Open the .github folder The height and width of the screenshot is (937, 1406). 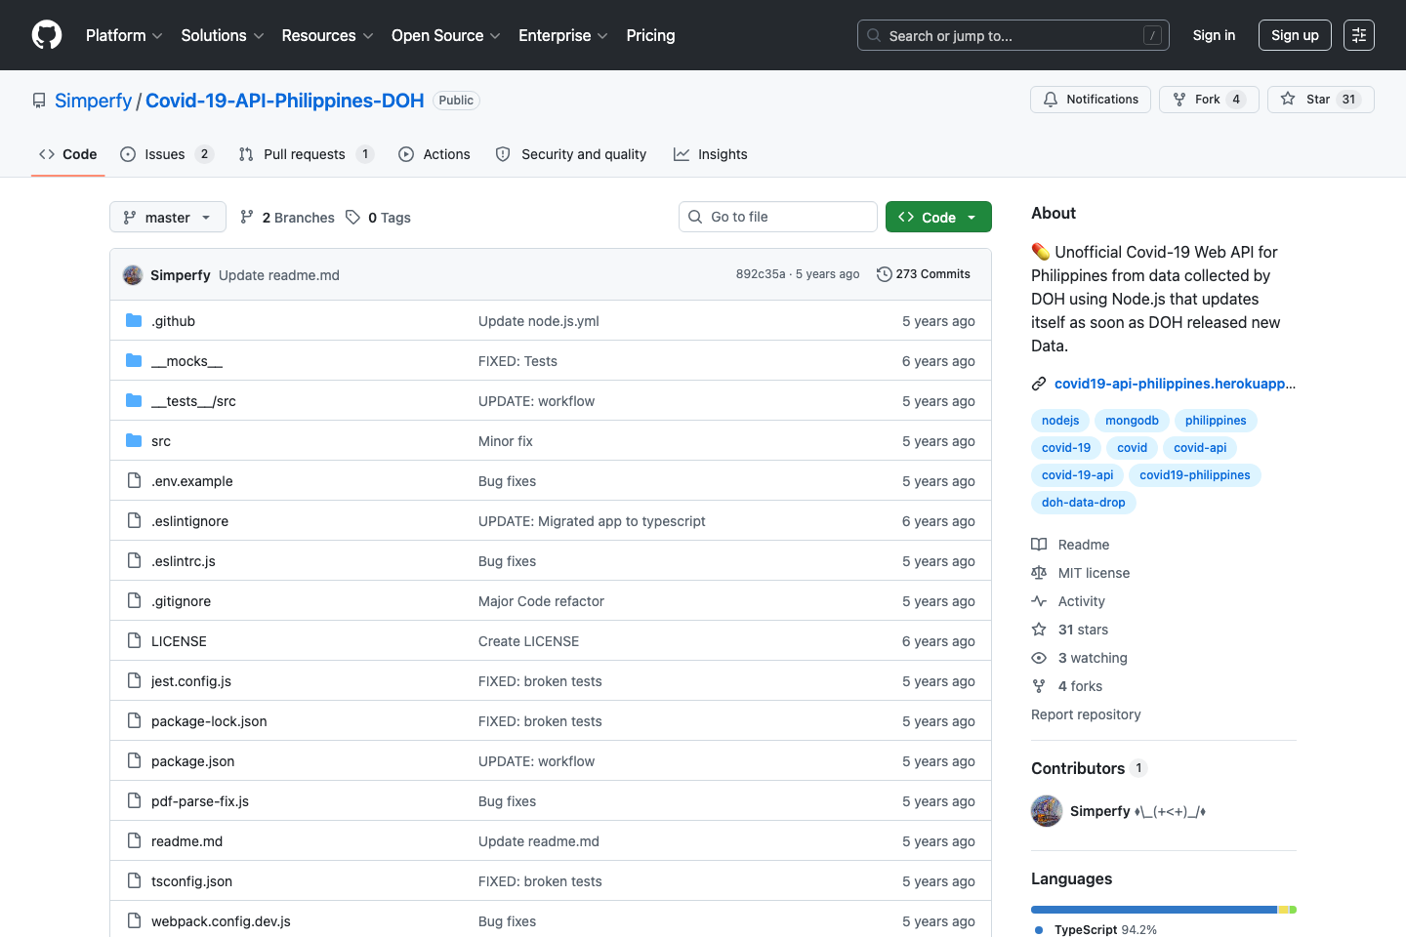click(x=173, y=321)
